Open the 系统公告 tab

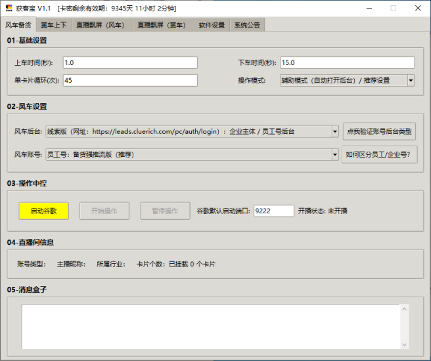[x=247, y=25]
